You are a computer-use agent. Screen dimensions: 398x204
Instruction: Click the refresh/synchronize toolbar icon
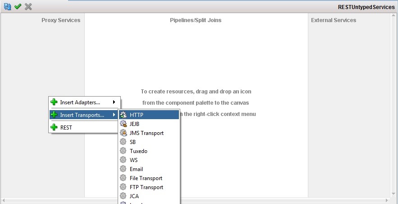click(x=7, y=7)
